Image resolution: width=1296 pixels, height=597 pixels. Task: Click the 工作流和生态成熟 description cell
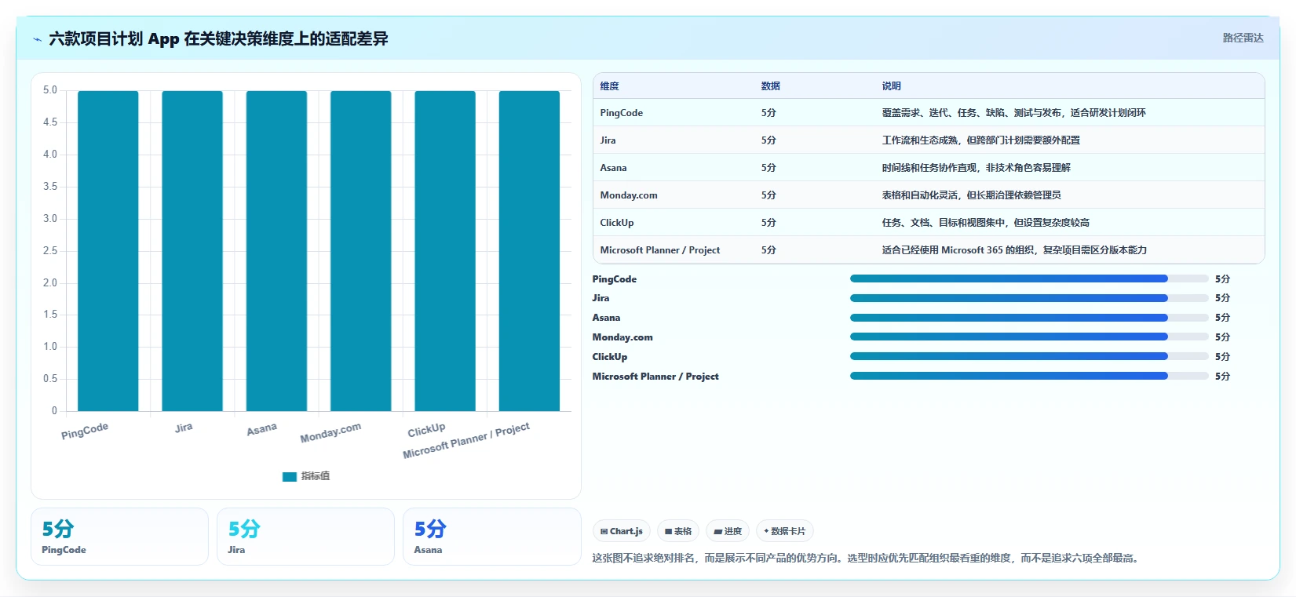click(981, 140)
